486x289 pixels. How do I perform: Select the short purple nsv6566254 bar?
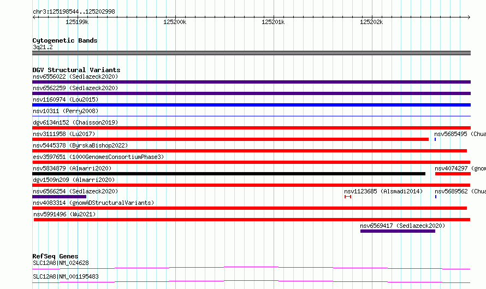click(59, 197)
